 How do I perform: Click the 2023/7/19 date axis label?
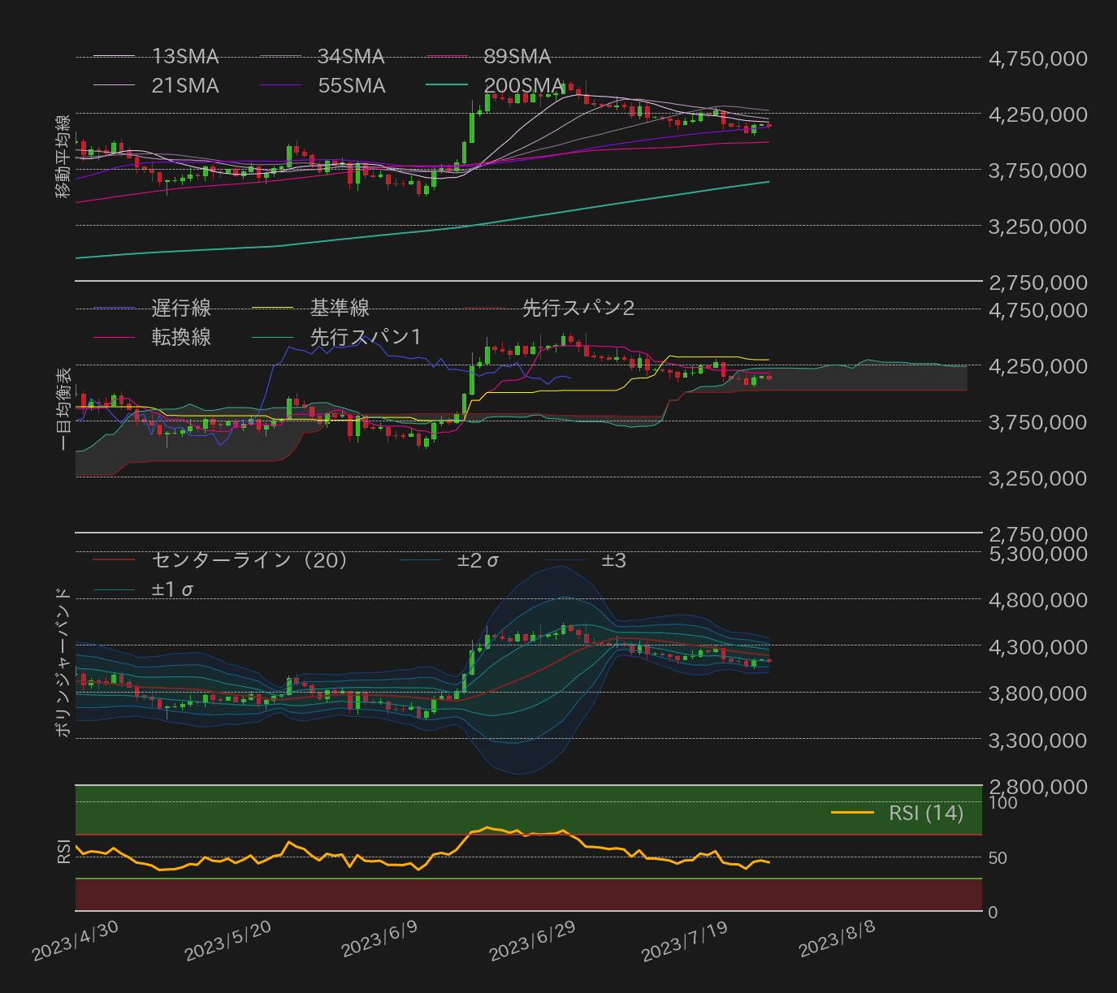point(684,941)
